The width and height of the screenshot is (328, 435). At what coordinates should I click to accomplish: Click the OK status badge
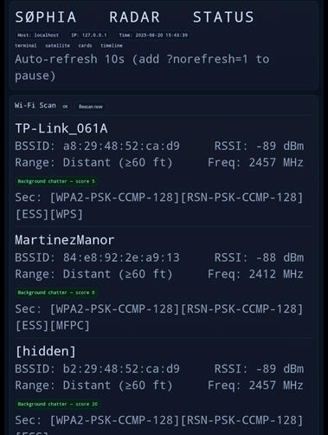(x=65, y=107)
